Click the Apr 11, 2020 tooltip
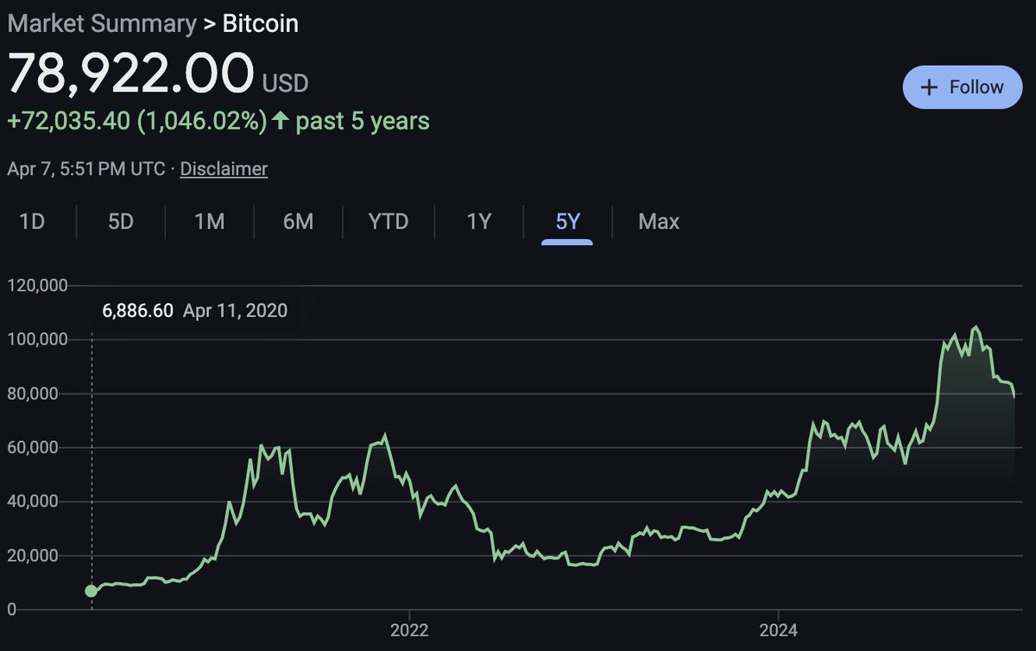The image size is (1036, 651). coord(235,310)
